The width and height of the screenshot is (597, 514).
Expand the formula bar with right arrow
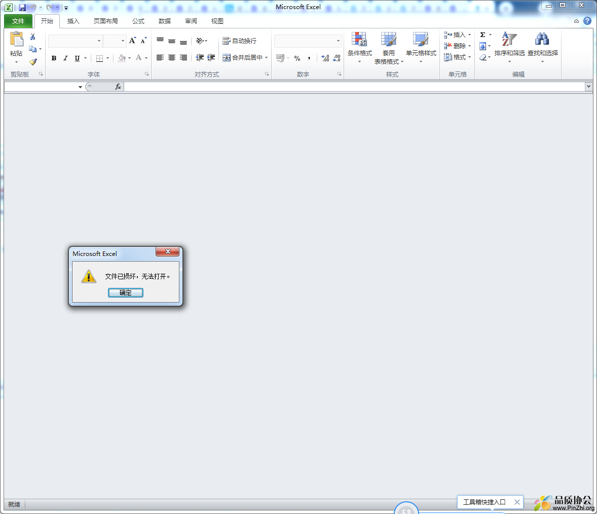click(x=588, y=87)
